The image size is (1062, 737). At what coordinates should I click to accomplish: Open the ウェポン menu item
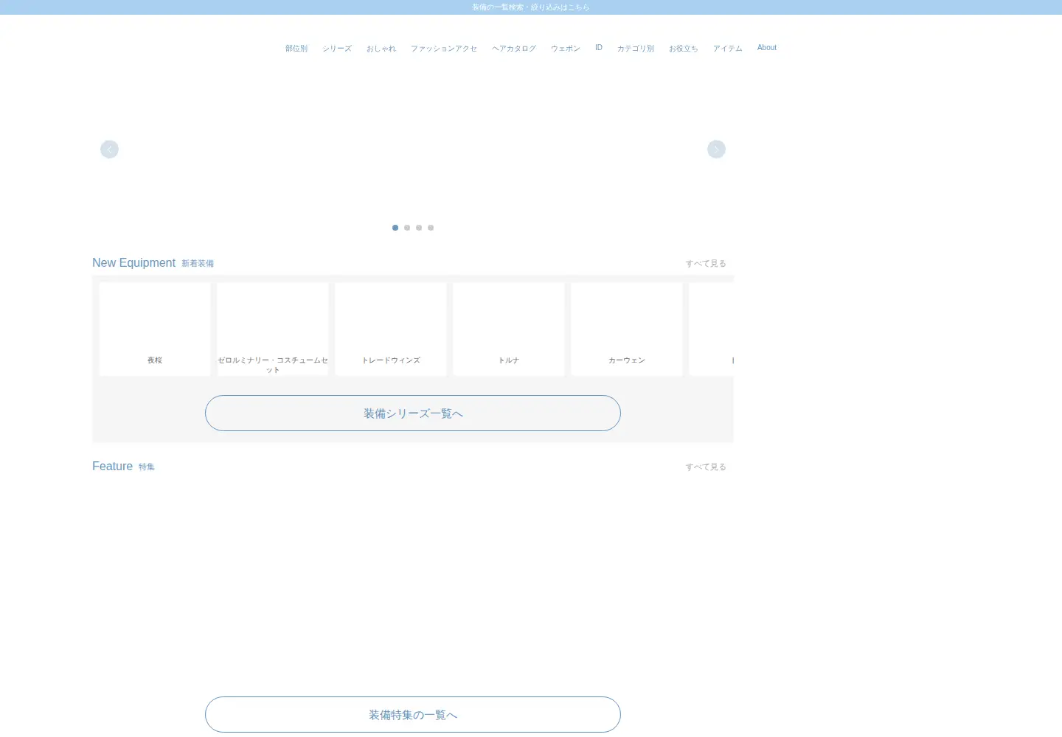pos(566,48)
